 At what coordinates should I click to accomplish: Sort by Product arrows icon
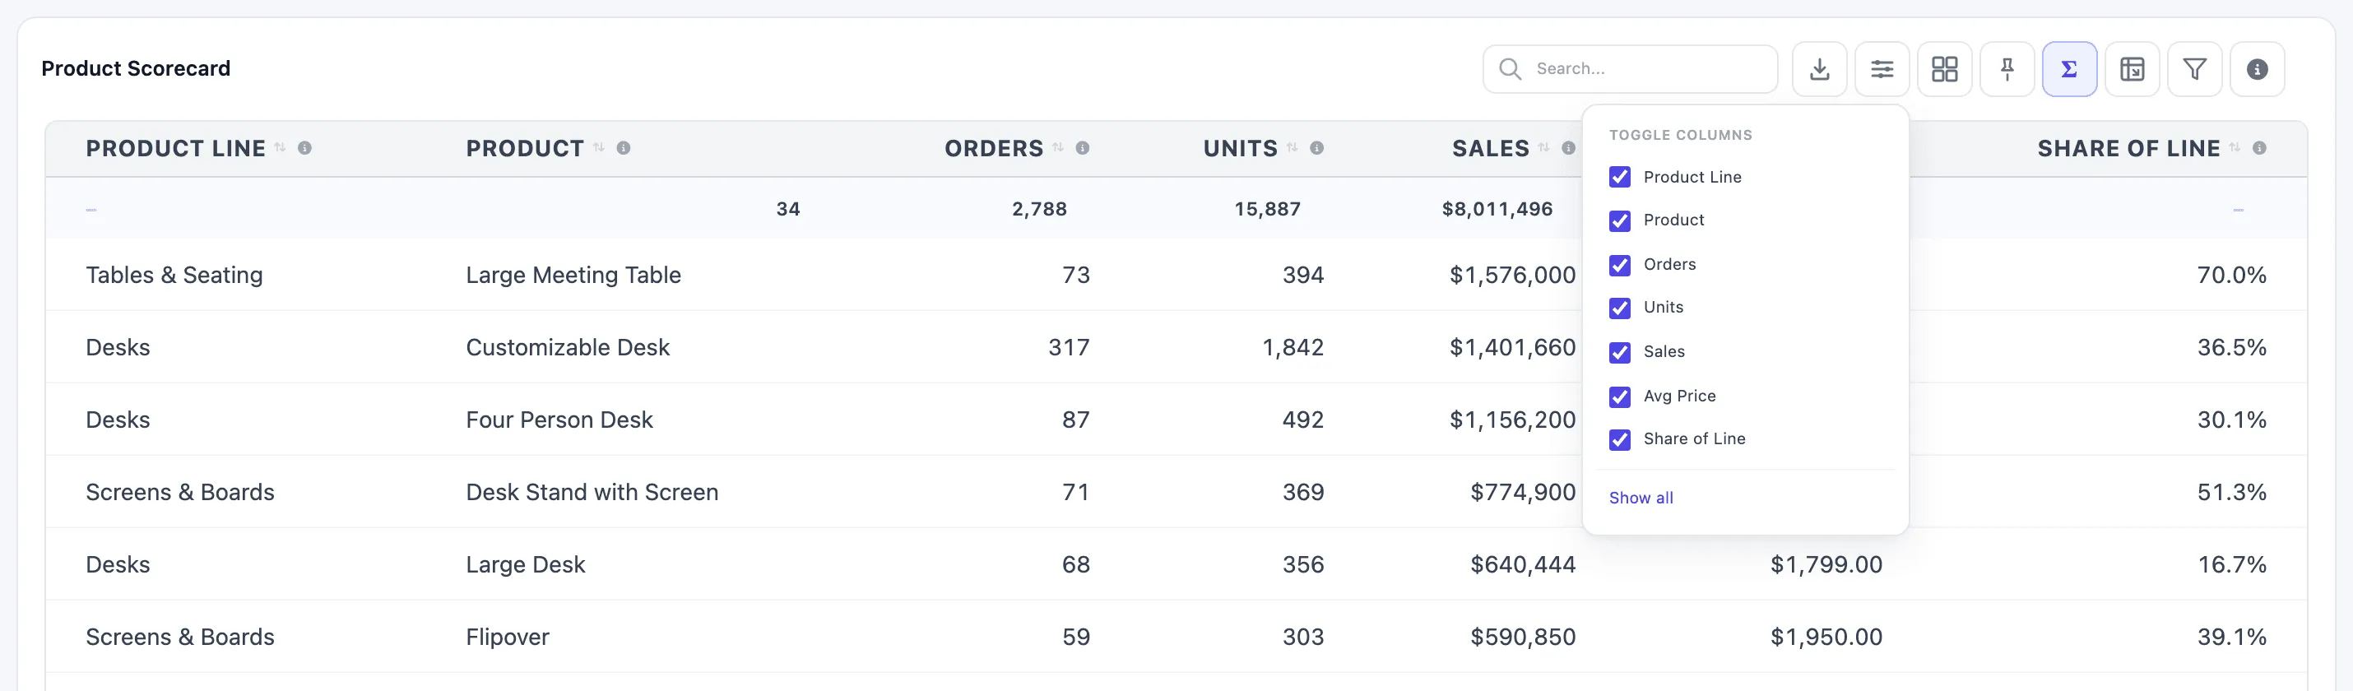coord(598,148)
